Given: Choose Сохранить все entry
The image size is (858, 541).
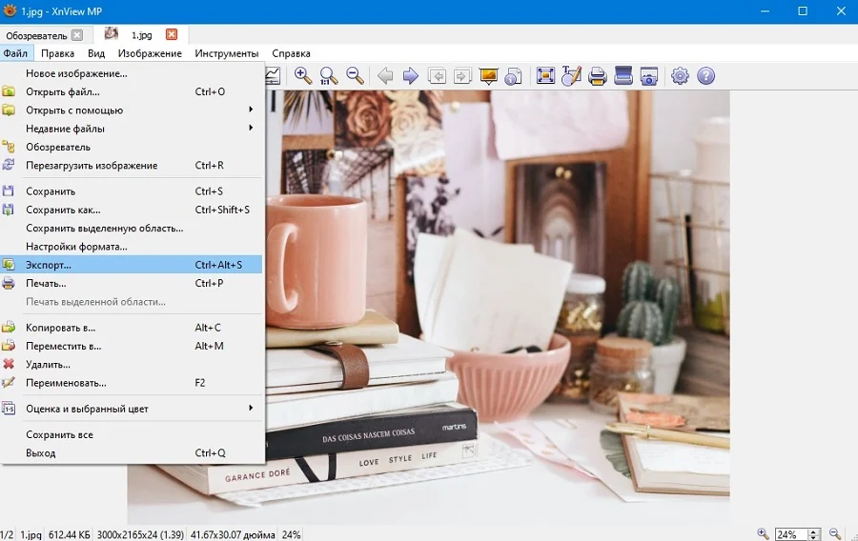Looking at the screenshot, I should point(132,434).
